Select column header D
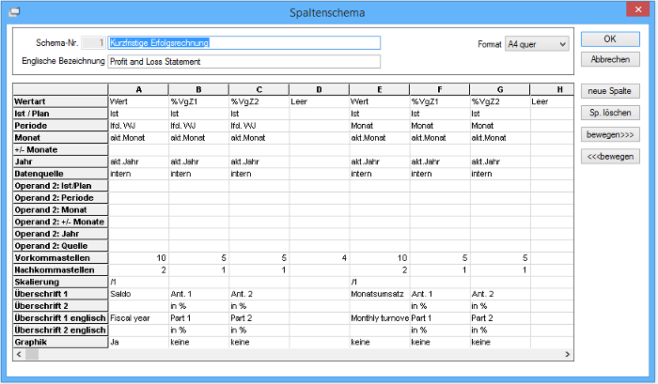 pos(319,89)
